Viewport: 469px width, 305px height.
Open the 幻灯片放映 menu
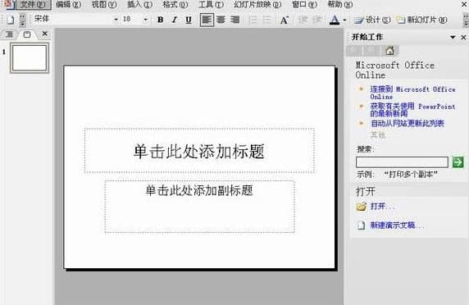pos(257,4)
